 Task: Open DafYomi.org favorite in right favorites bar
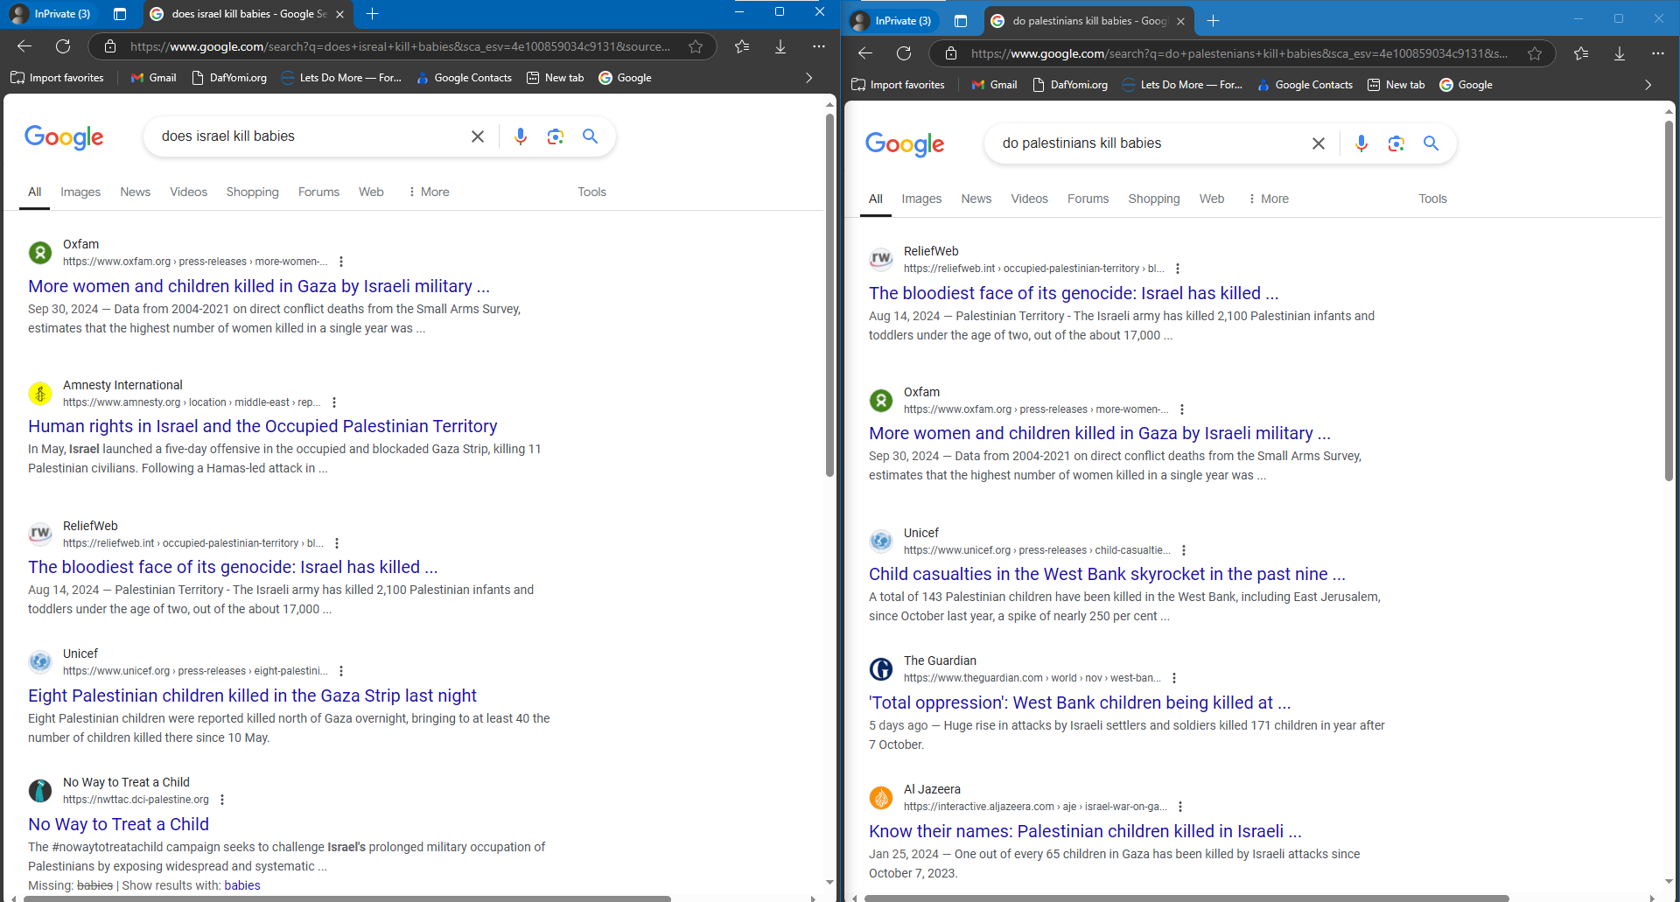(1070, 85)
